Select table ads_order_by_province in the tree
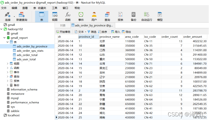Screen dimensions: 209x120 pyautogui.click(x=32, y=46)
